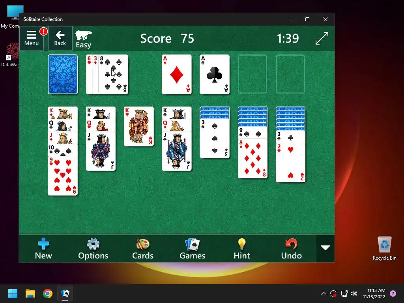Select the 8 of diamonds card

(252, 159)
